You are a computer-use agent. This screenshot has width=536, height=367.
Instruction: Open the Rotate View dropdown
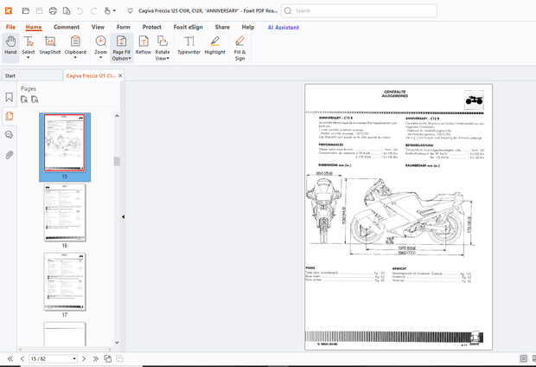click(x=163, y=48)
